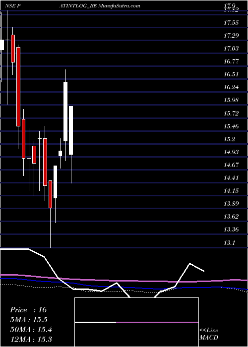Select the tallest white candlestick near 16.24
248x347 pixels.
click(x=65, y=112)
